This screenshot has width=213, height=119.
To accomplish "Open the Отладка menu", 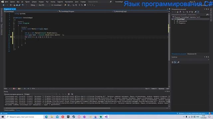I will click(41, 2).
